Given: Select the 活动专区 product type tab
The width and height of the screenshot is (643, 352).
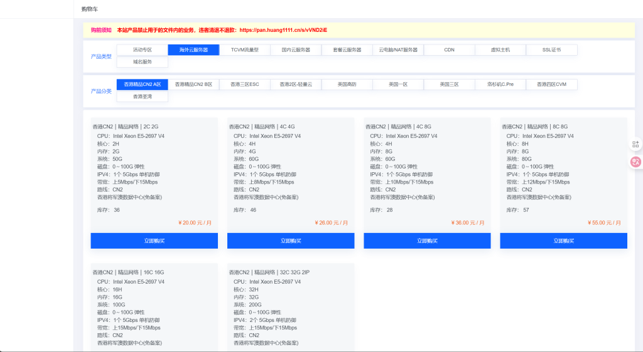Looking at the screenshot, I should click(143, 50).
